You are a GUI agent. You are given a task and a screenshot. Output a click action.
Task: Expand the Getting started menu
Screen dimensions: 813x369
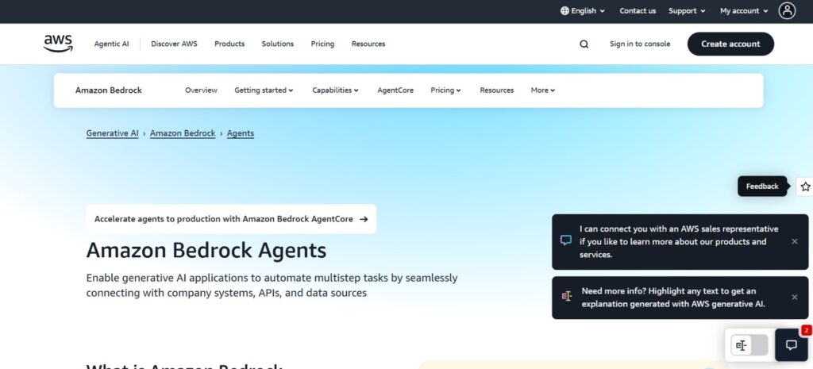point(264,90)
